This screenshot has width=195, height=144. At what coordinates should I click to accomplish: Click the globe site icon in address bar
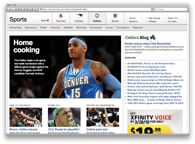(41, 9)
